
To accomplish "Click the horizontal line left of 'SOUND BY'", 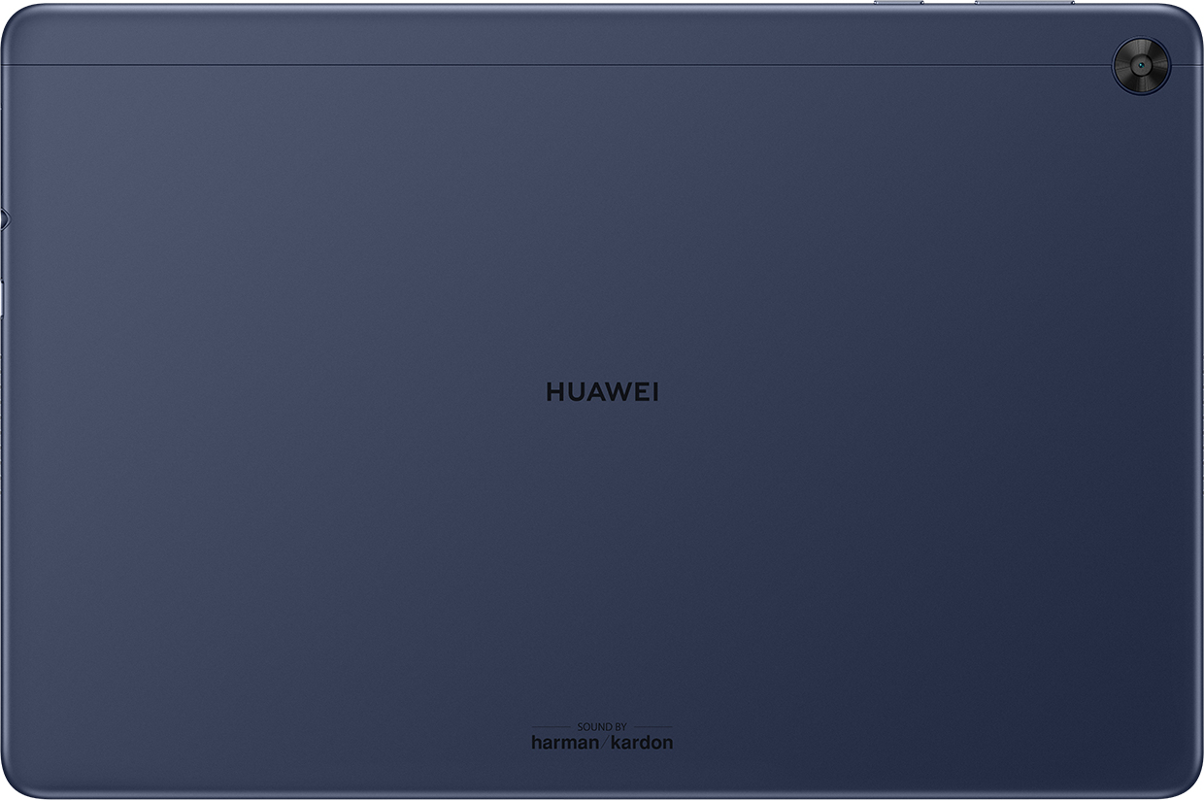I will pos(552,726).
